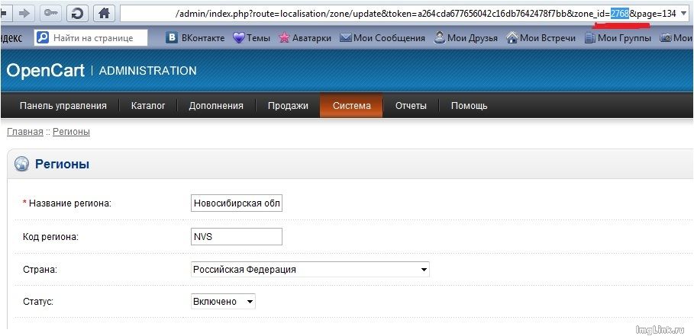Expand the Статус dropdown showing Включено
This screenshot has height=336, width=694.
tap(223, 302)
